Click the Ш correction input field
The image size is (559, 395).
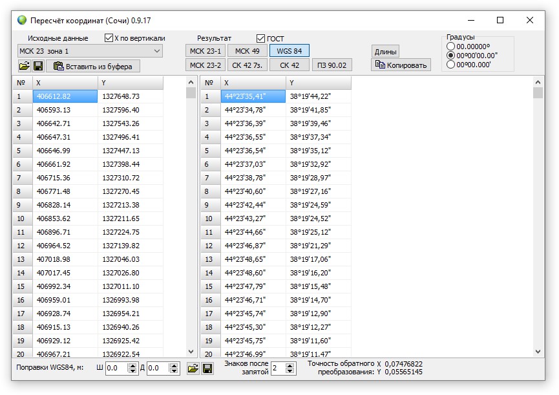(x=117, y=368)
